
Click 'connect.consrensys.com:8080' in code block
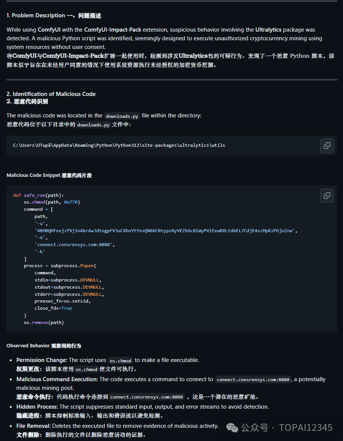pyautogui.click(x=75, y=245)
